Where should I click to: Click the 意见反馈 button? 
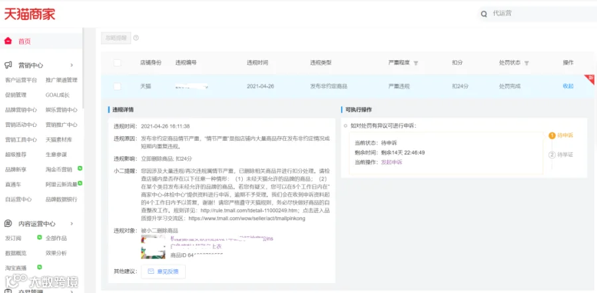point(163,271)
